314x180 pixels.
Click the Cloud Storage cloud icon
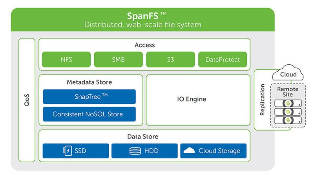click(189, 151)
